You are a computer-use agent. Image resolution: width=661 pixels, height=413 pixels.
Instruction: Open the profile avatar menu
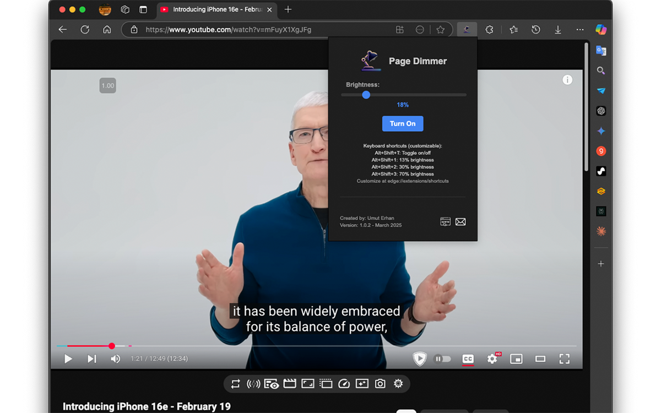point(105,9)
